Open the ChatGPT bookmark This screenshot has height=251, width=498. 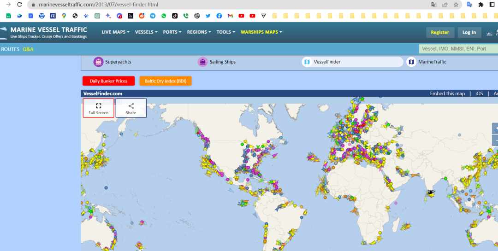click(197, 16)
